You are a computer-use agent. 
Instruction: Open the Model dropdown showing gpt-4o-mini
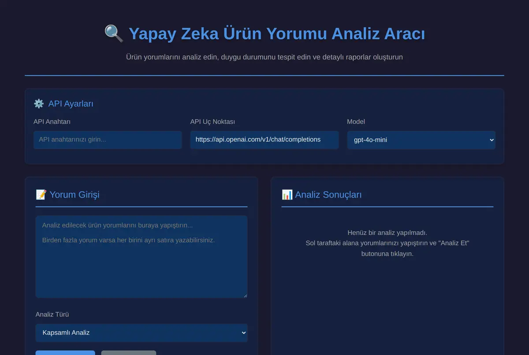(x=421, y=140)
